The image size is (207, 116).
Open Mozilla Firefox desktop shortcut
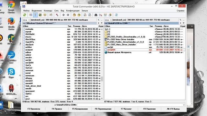pyautogui.click(x=11, y=24)
